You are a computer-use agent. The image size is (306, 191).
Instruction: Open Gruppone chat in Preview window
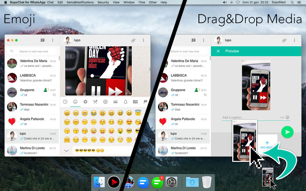click(x=184, y=92)
